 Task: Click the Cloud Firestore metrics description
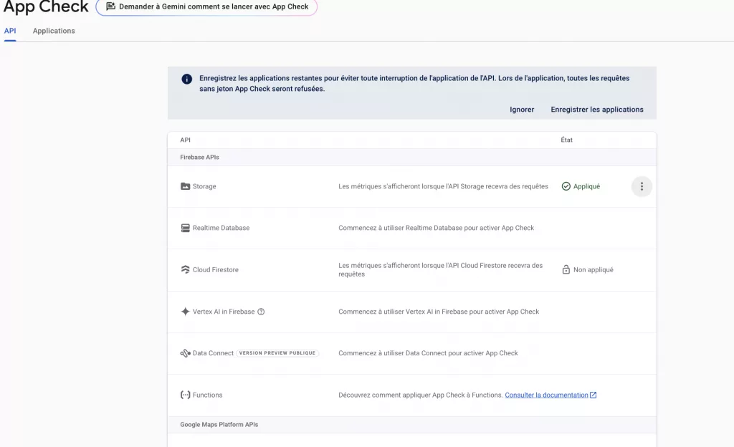click(441, 270)
